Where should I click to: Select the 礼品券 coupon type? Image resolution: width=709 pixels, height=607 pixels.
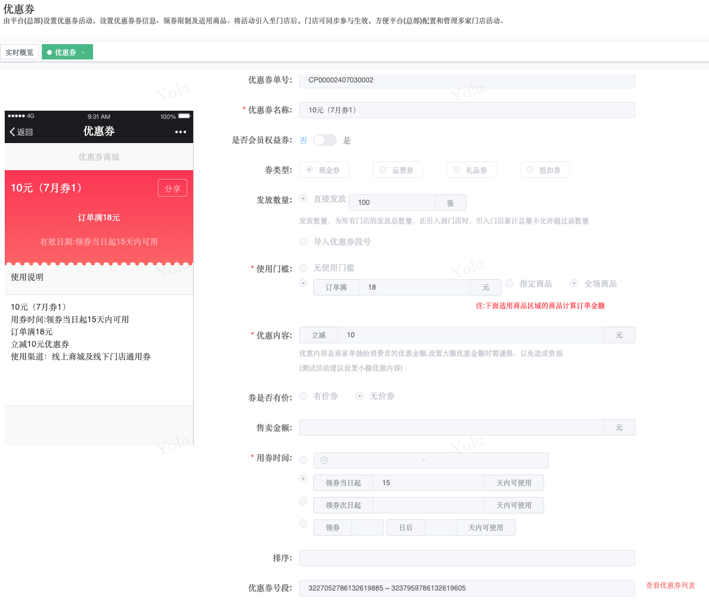click(471, 170)
